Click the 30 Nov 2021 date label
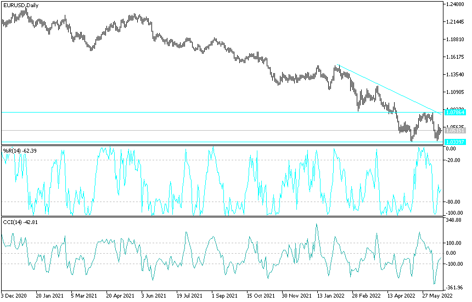The height and width of the screenshot is (302, 472). tap(297, 296)
